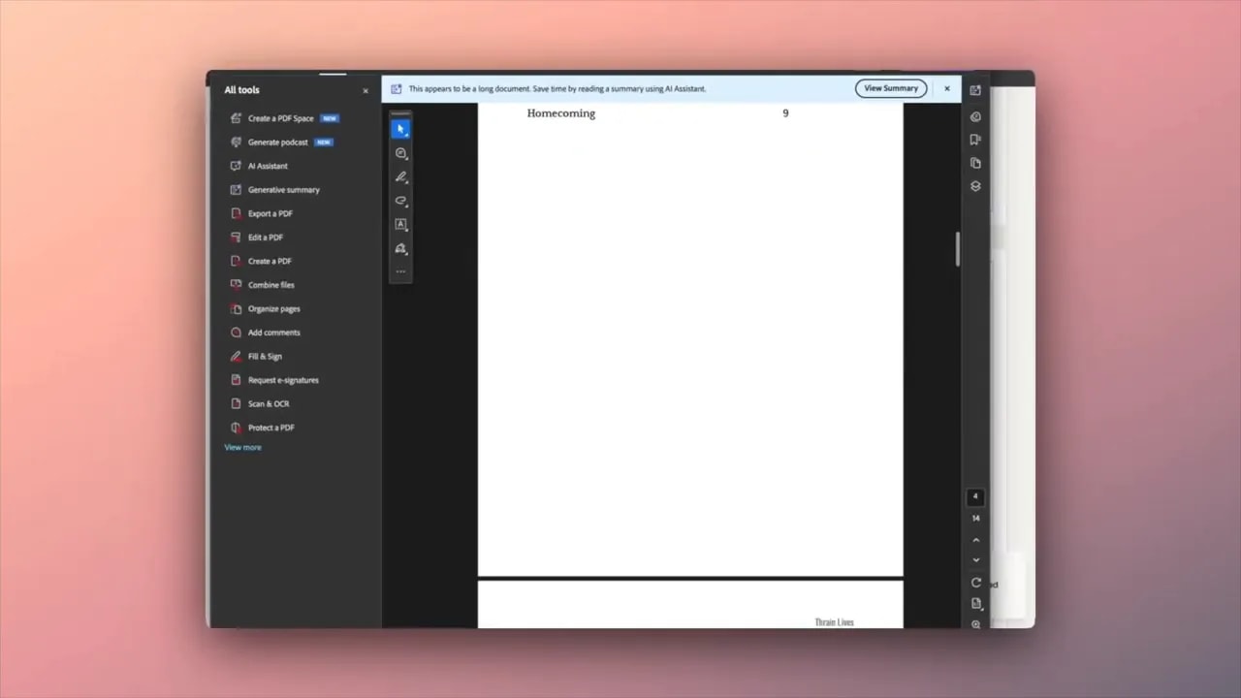Image resolution: width=1241 pixels, height=698 pixels.
Task: Click the current page number 4 field
Action: [975, 497]
